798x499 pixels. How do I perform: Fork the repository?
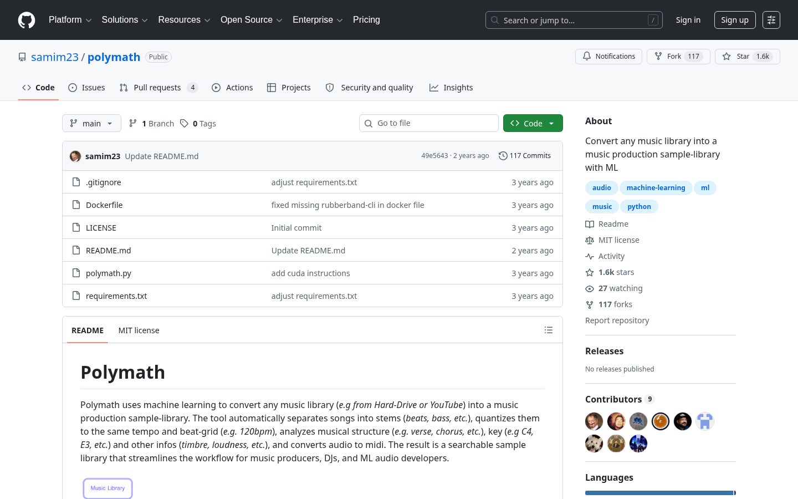(x=678, y=57)
